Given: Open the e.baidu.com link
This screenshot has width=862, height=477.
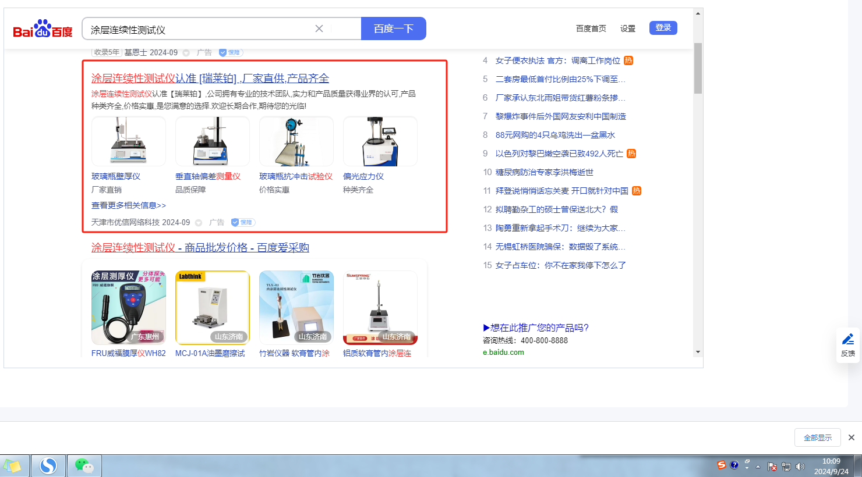Looking at the screenshot, I should [503, 352].
